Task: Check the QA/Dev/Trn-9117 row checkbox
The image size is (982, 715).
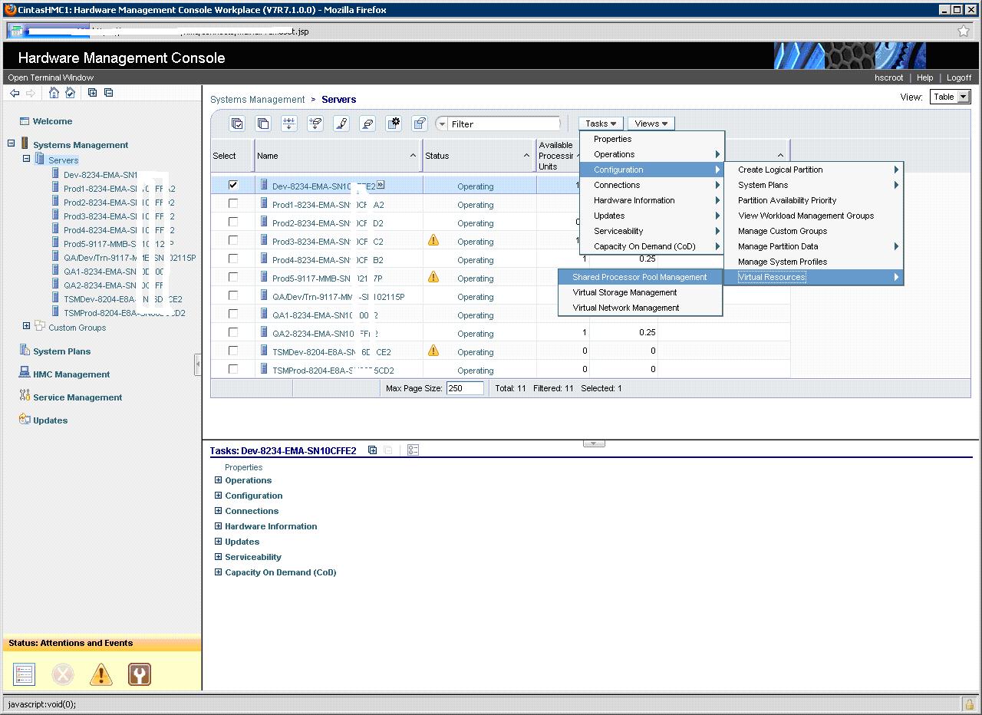Action: (233, 296)
